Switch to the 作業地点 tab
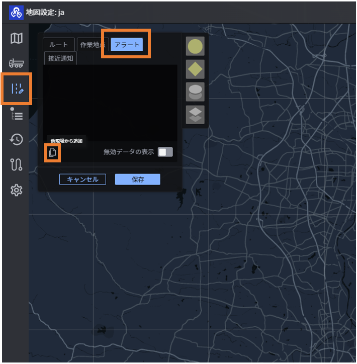Viewport: 357px width, 364px height. [93, 45]
